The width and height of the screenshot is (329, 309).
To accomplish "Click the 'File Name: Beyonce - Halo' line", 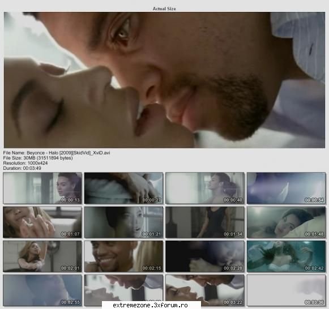I will point(57,153).
